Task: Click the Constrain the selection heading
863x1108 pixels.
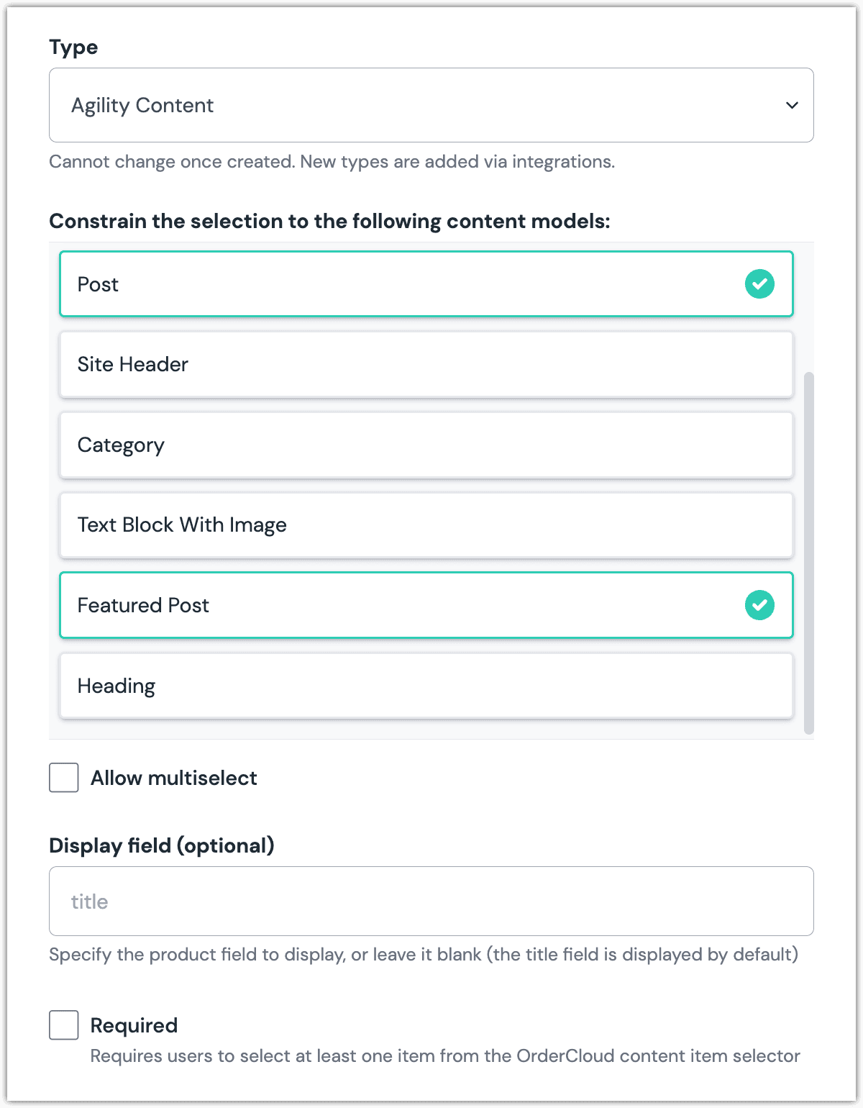Action: [x=329, y=221]
